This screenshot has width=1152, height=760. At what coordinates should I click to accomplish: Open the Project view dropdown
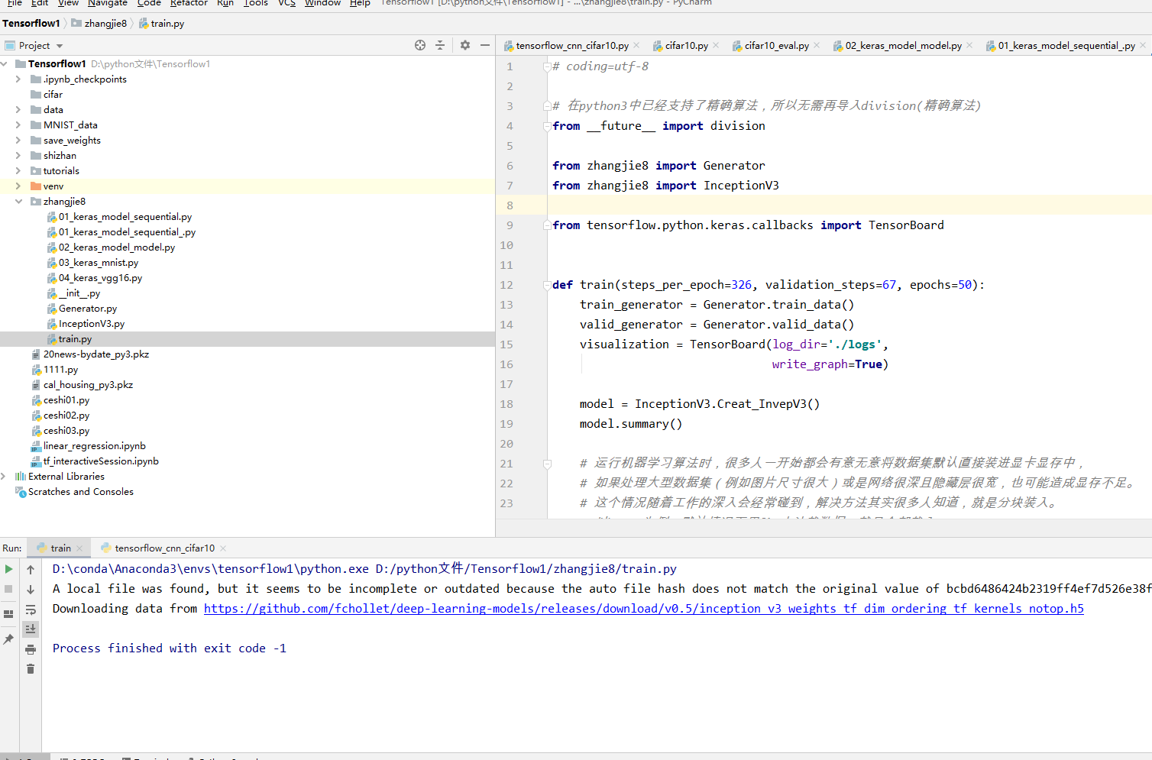click(60, 46)
